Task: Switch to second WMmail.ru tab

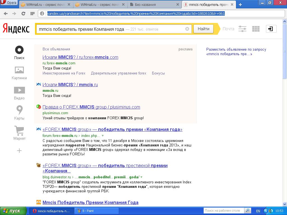Action: [100, 4]
